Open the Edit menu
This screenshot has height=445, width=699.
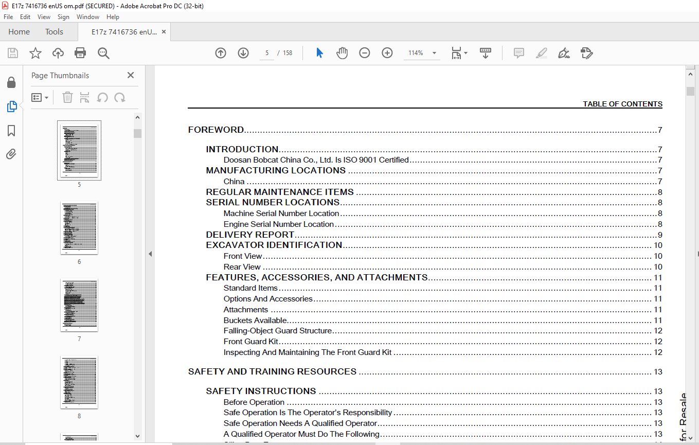(x=25, y=17)
